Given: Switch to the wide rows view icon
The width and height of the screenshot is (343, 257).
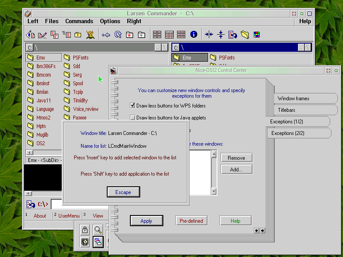Looking at the screenshot, I should click(181, 35).
